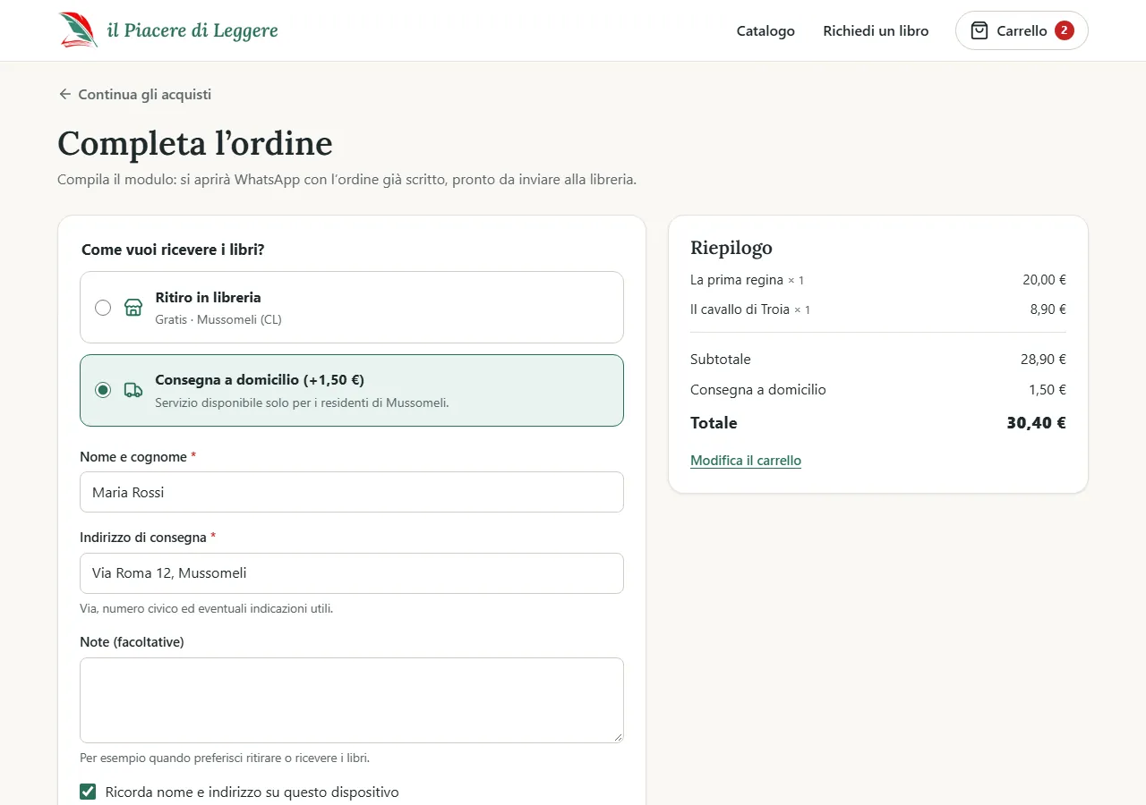Click the Modifica il carrello link
Viewport: 1146px width, 805px height.
pyautogui.click(x=746, y=461)
